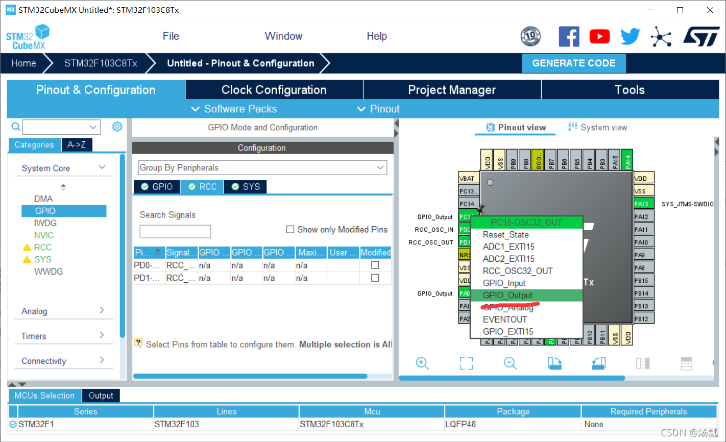Zoom out of the pinout view
The image size is (726, 442).
(510, 363)
